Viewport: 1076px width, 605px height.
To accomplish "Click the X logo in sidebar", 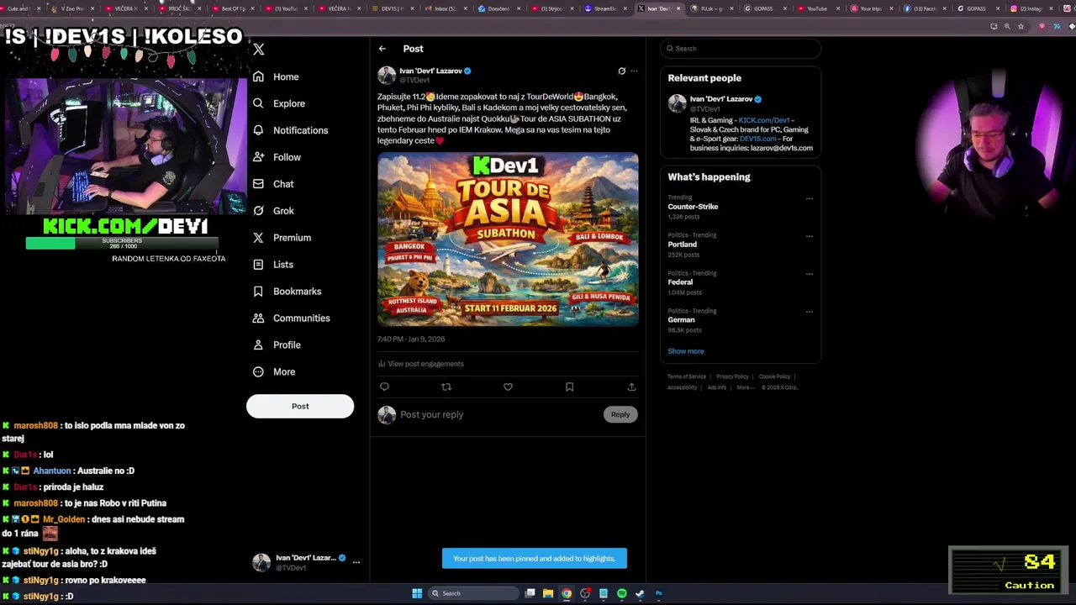I will point(258,50).
